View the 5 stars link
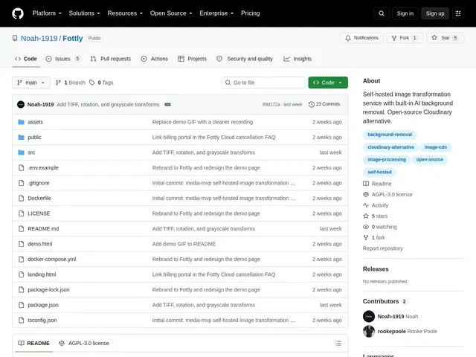The height and width of the screenshot is (357, 476). coord(375,216)
